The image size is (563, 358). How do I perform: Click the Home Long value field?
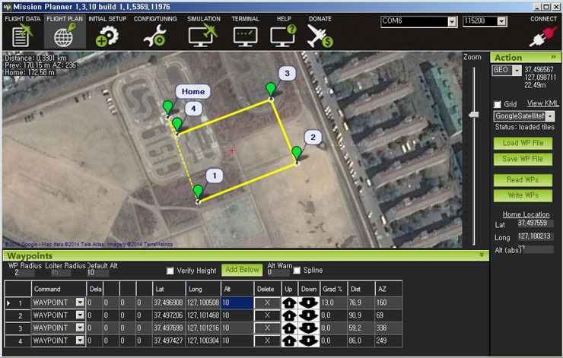point(535,236)
